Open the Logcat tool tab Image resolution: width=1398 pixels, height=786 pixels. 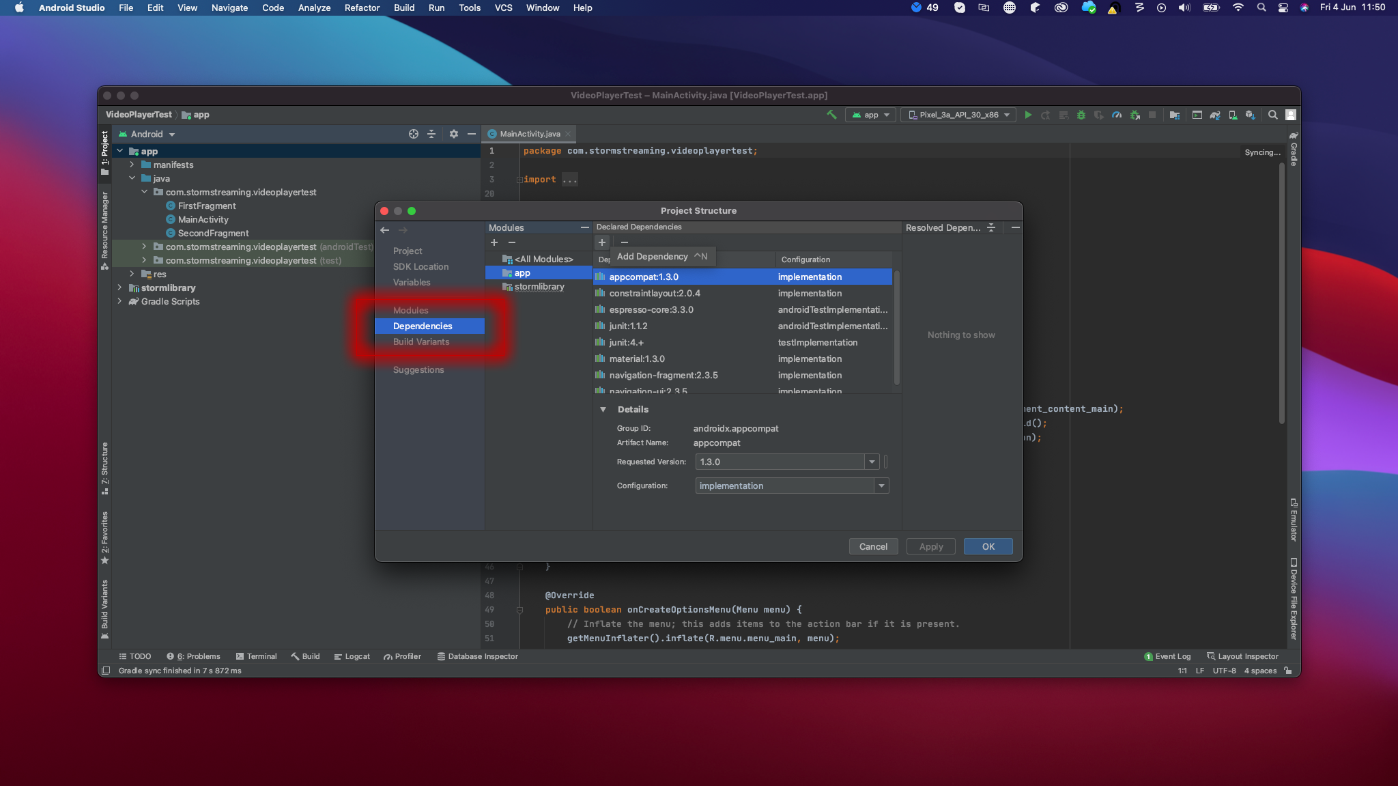(352, 656)
